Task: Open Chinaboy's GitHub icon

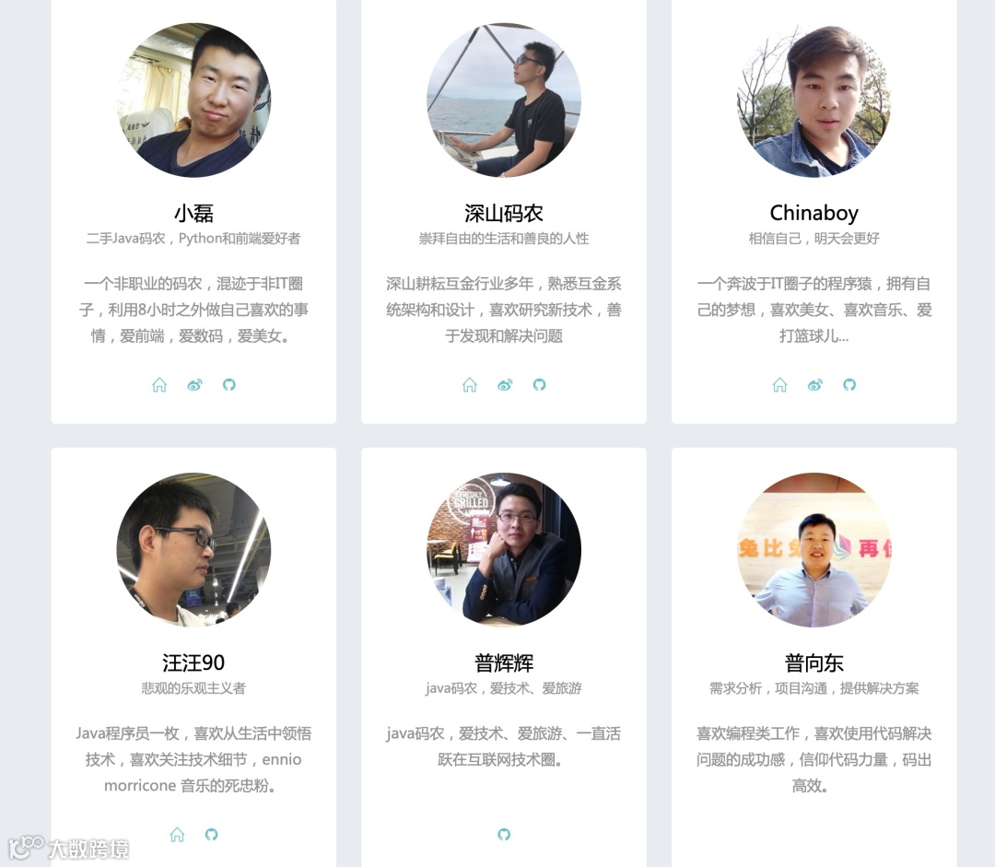Action: (x=849, y=384)
